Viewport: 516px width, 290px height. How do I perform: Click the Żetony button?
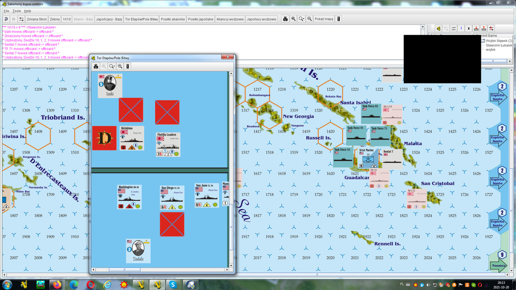pos(55,19)
